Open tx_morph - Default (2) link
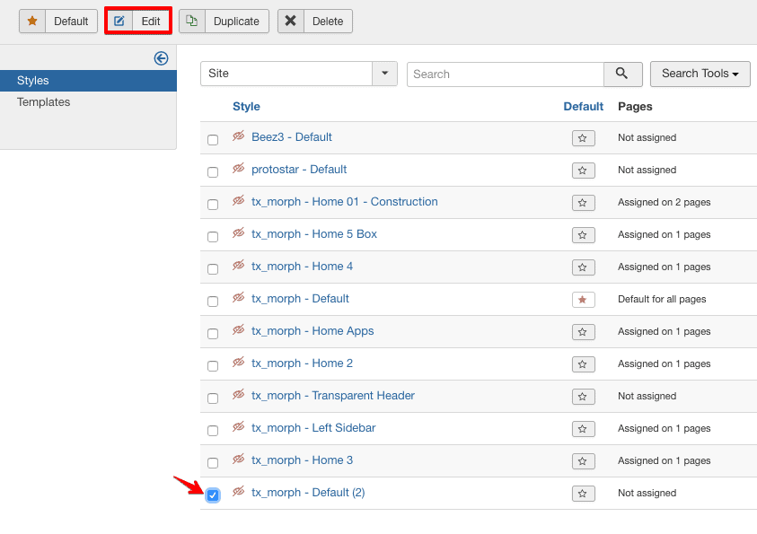This screenshot has width=757, height=534. (308, 493)
